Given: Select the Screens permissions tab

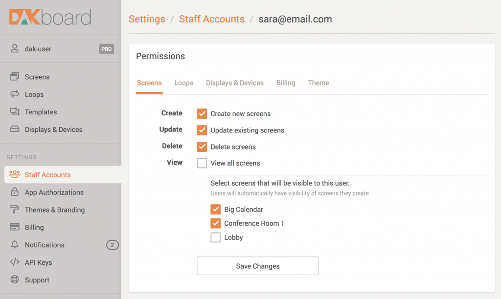Looking at the screenshot, I should pyautogui.click(x=149, y=83).
